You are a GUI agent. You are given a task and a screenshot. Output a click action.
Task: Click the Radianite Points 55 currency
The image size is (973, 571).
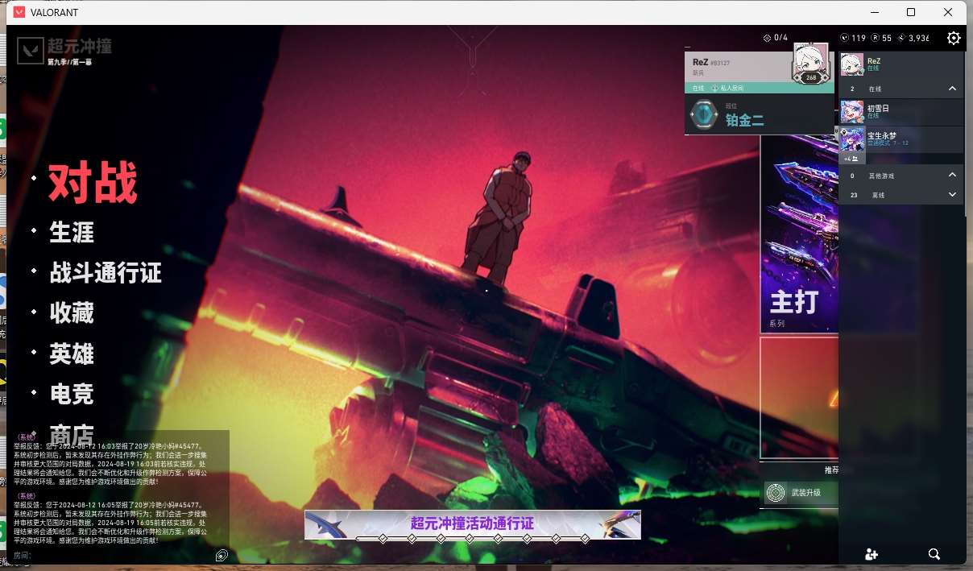click(882, 38)
